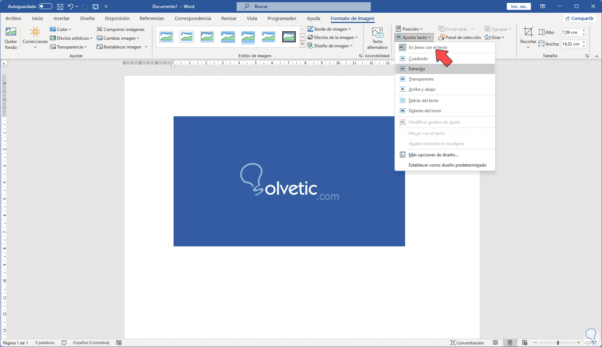Click the zoom slider handle

tap(558, 343)
